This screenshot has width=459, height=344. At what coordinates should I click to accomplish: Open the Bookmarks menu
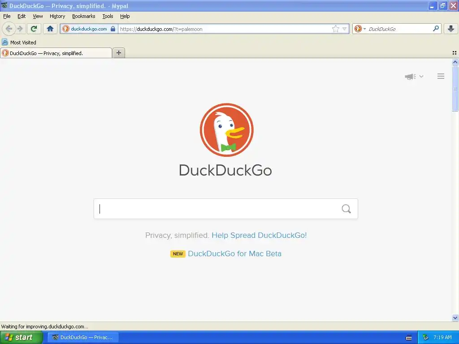click(x=84, y=16)
